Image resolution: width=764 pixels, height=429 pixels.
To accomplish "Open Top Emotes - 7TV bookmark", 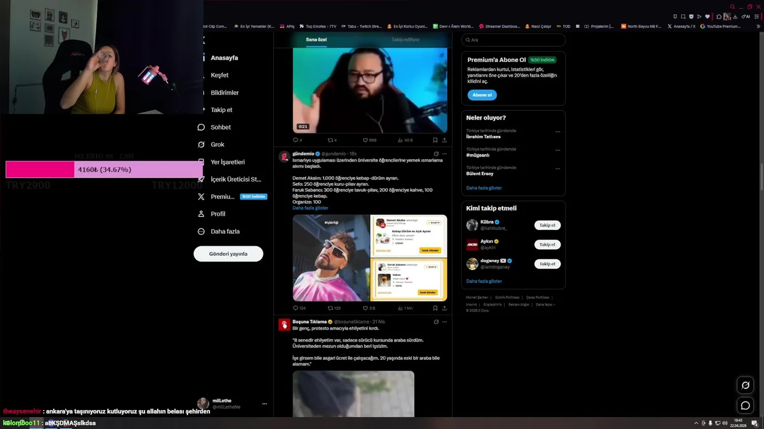I will (x=318, y=26).
